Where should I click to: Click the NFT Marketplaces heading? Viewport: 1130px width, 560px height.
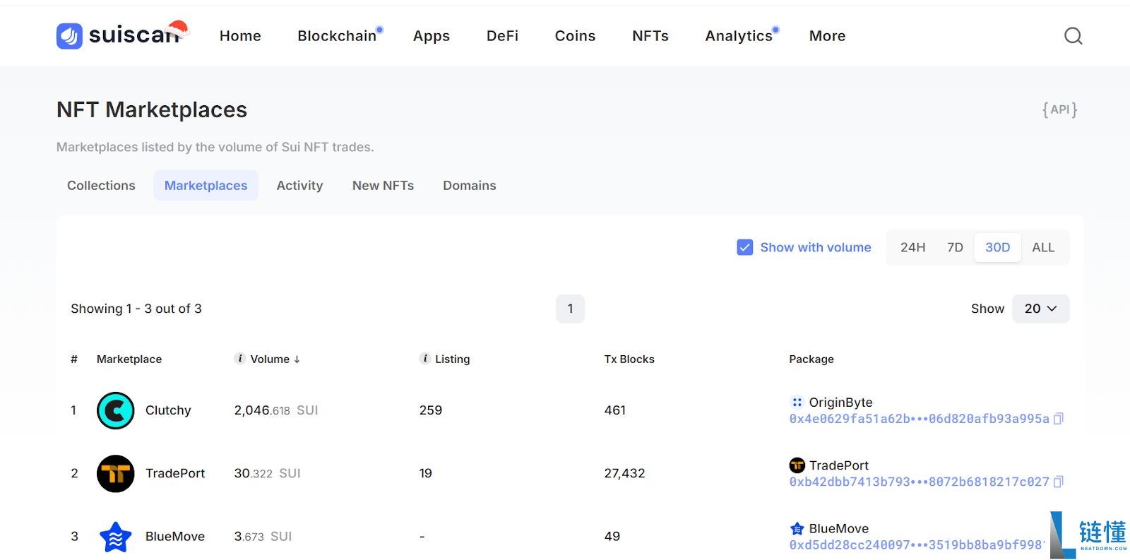tap(152, 109)
